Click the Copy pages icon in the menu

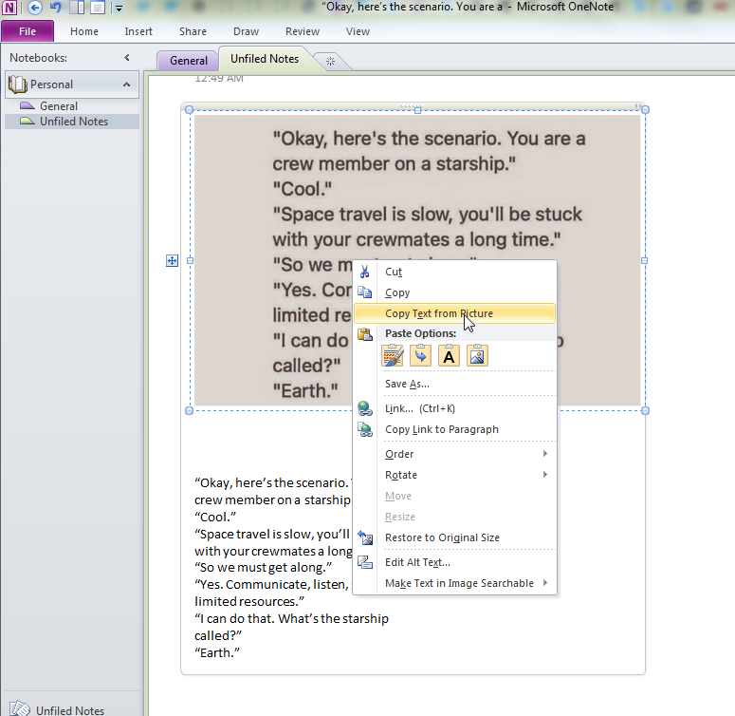coord(365,292)
